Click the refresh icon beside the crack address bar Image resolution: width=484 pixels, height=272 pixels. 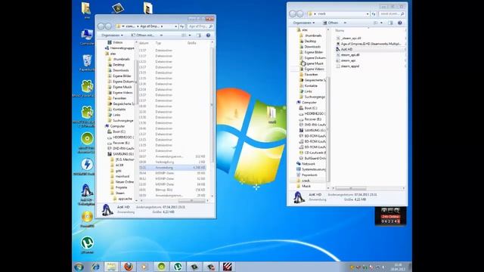(x=374, y=14)
